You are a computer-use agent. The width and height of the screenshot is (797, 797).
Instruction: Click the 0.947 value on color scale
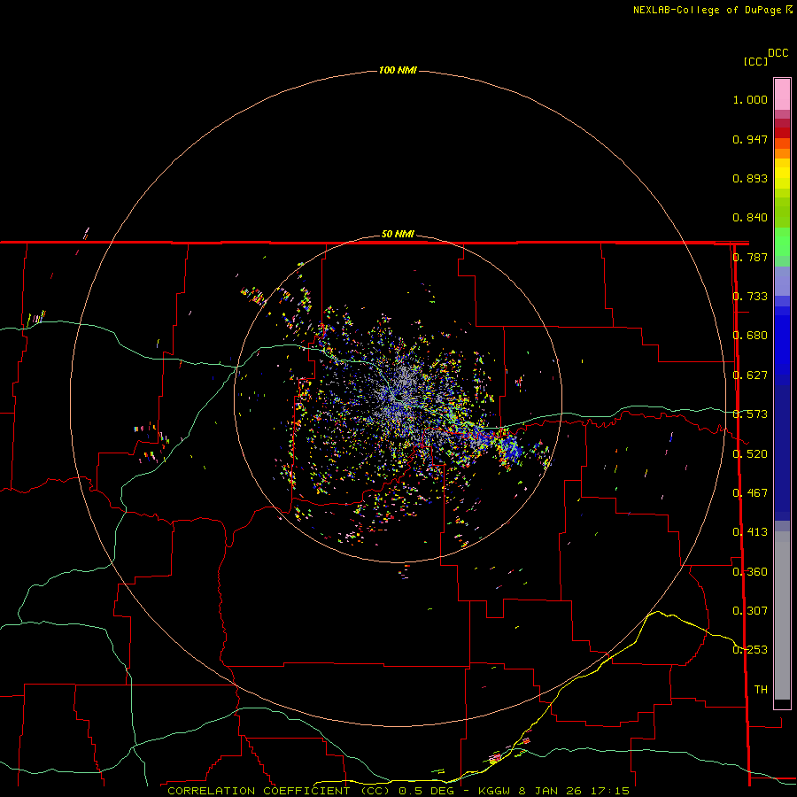coord(750,139)
